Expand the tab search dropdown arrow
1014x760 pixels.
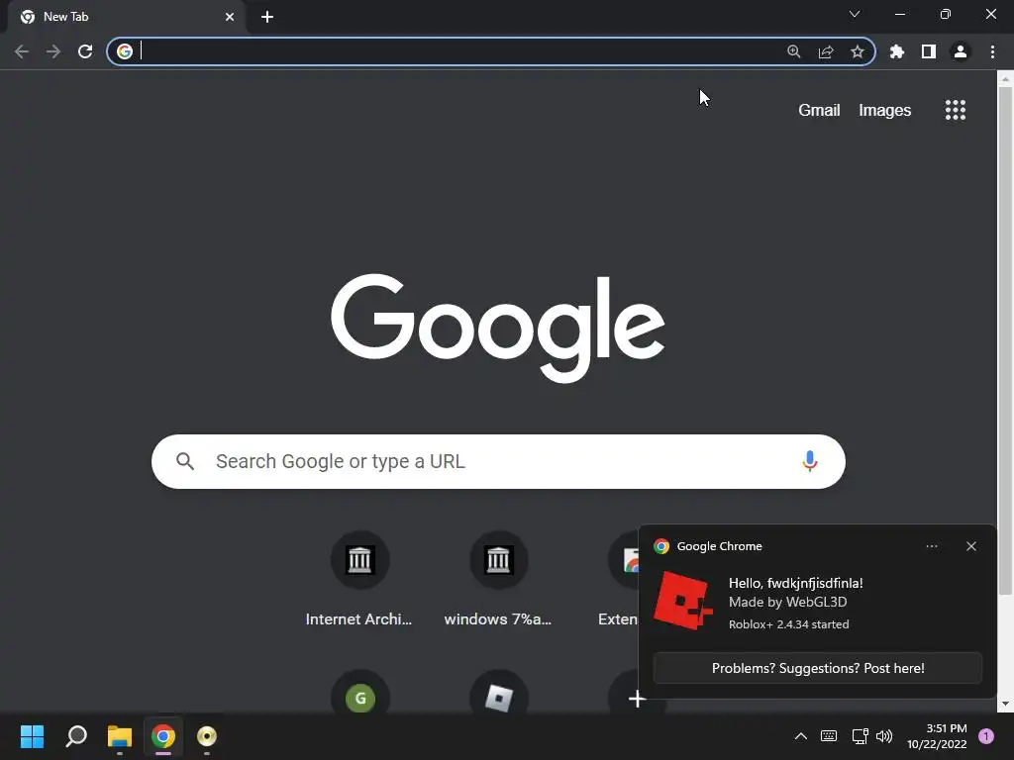point(855,14)
